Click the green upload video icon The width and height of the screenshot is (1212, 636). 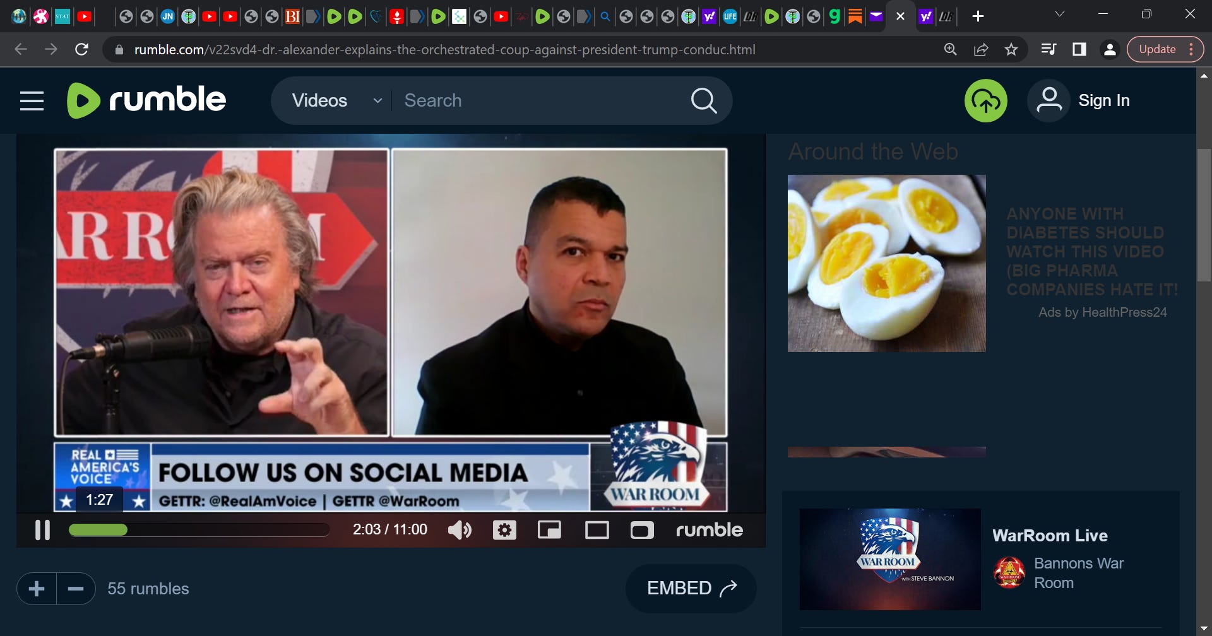985,101
